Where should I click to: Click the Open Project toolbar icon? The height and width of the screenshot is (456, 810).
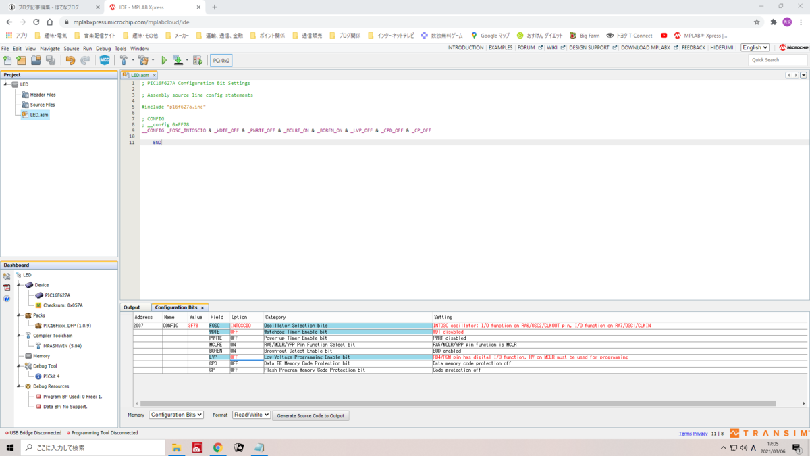click(36, 60)
